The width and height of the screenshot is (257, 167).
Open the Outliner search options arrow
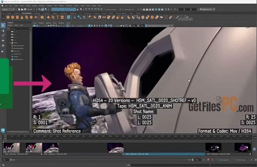30,29
